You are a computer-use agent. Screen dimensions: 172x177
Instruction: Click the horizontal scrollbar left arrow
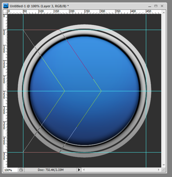(x=84, y=170)
